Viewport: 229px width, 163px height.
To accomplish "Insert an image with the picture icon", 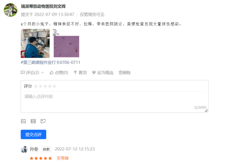I will 23,121.
